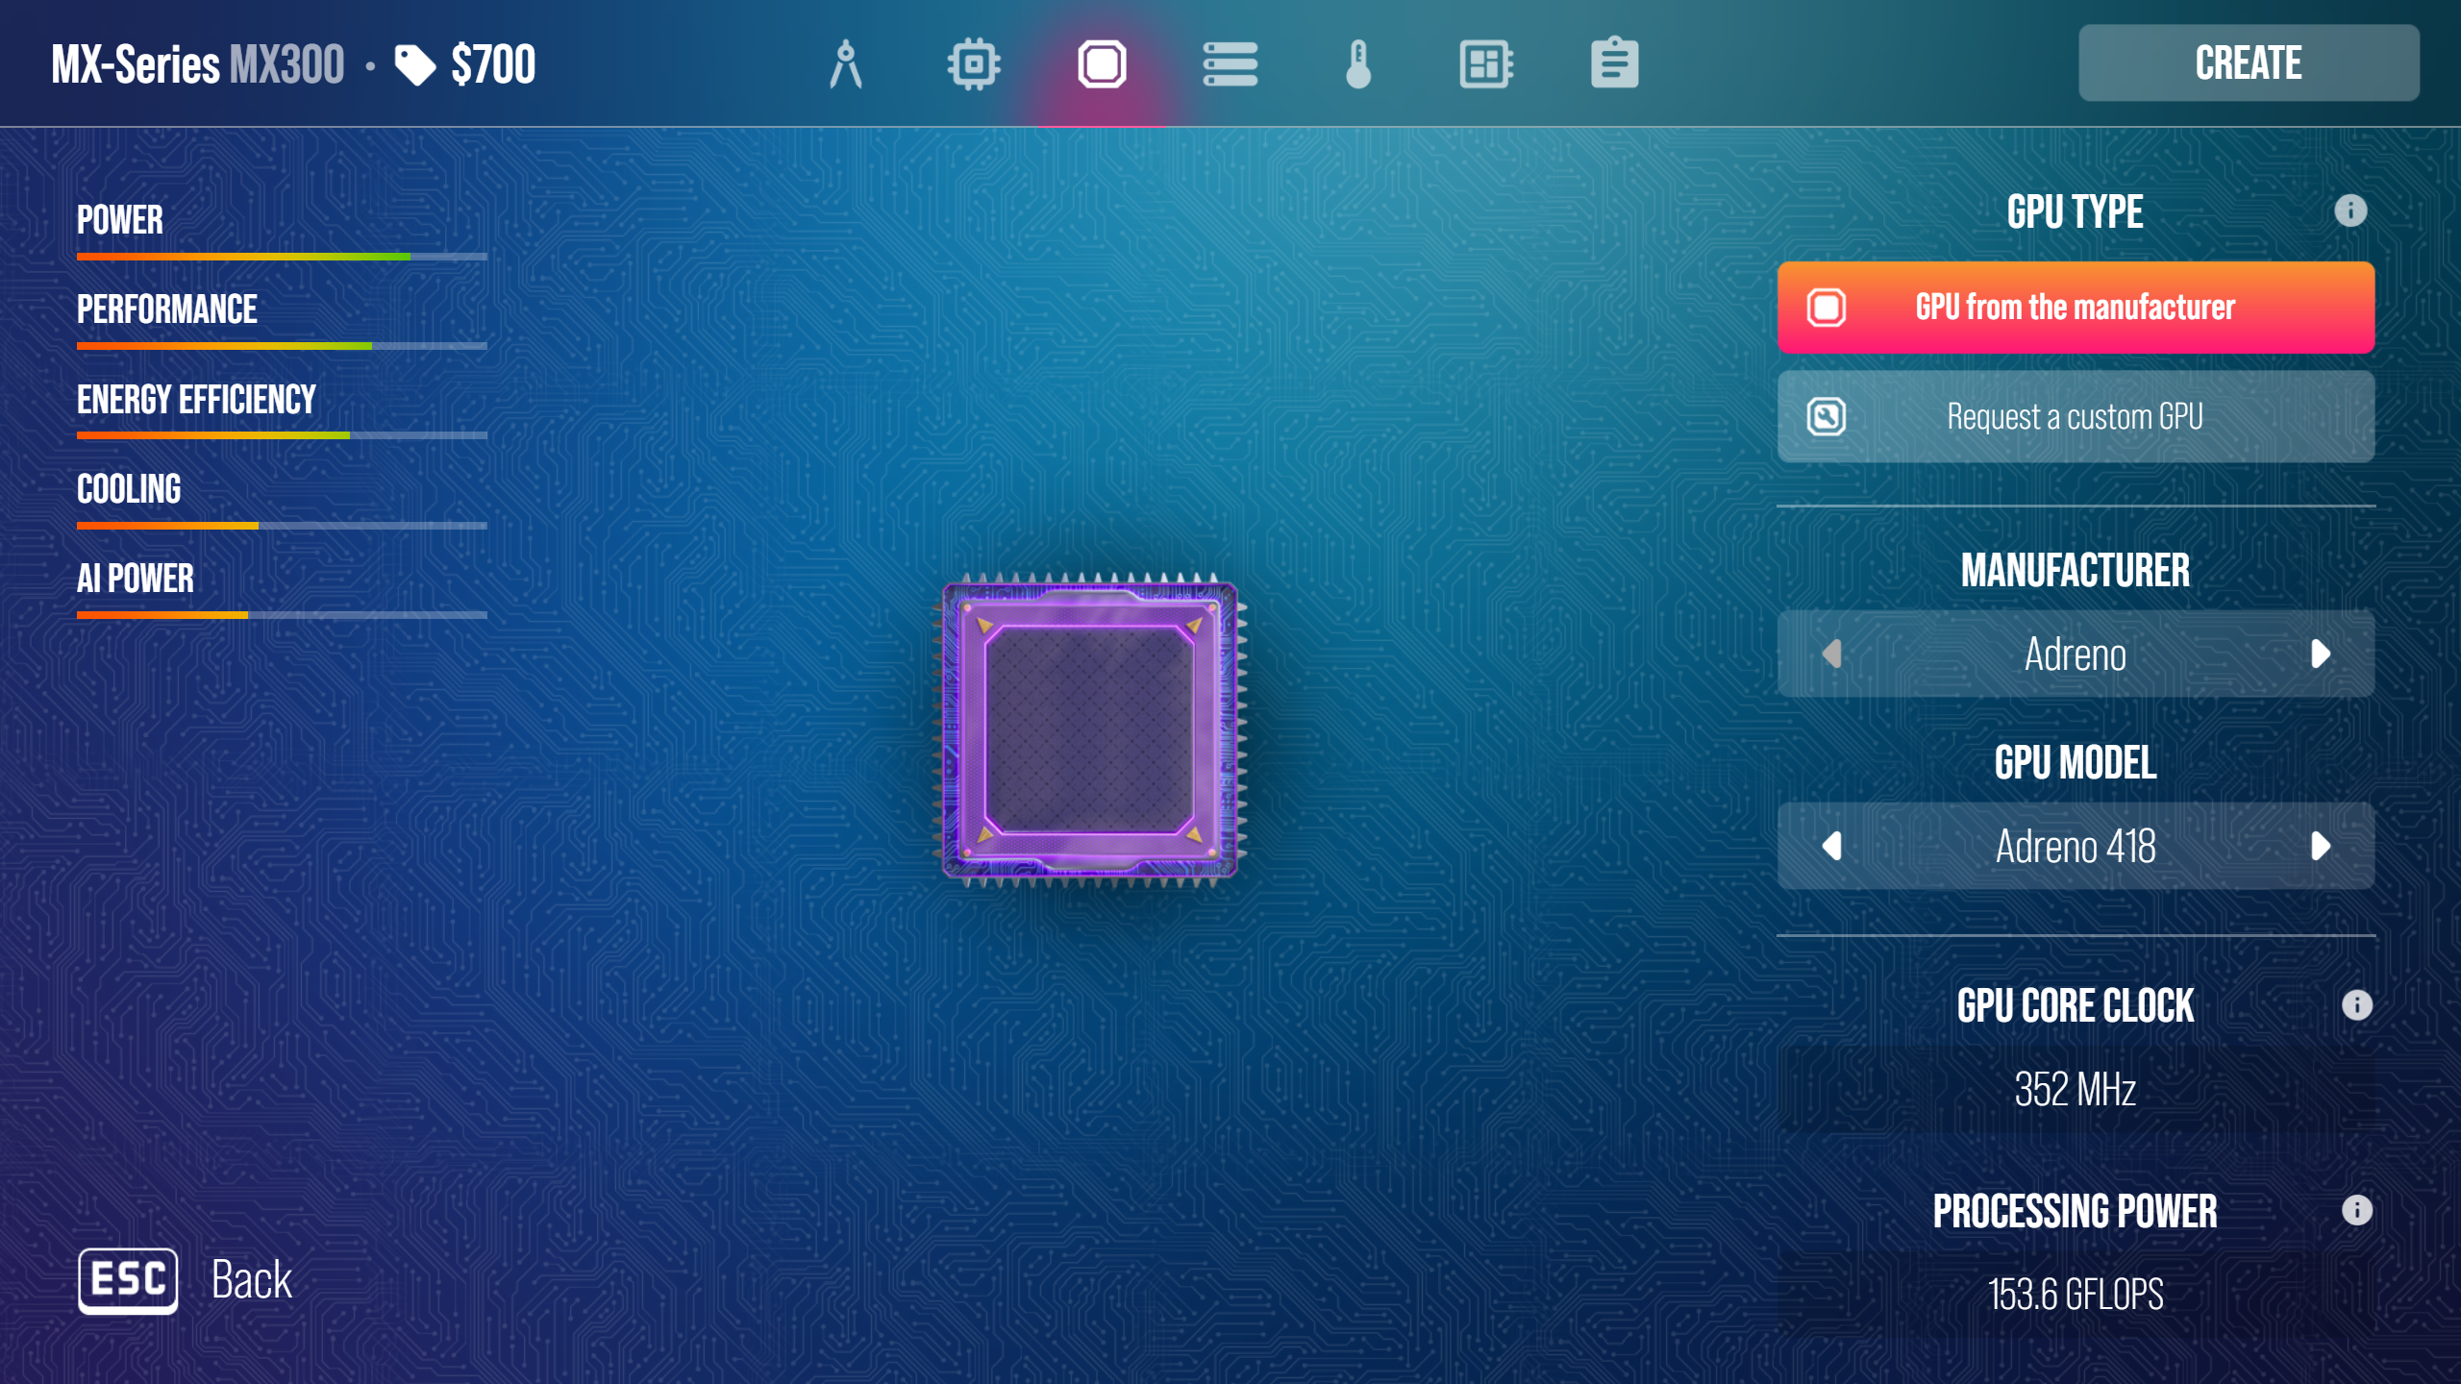Switch to previous manufacturer before Adreno
This screenshot has width=2461, height=1384.
[x=1831, y=654]
